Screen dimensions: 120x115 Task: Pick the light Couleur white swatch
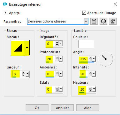[x=86, y=44]
